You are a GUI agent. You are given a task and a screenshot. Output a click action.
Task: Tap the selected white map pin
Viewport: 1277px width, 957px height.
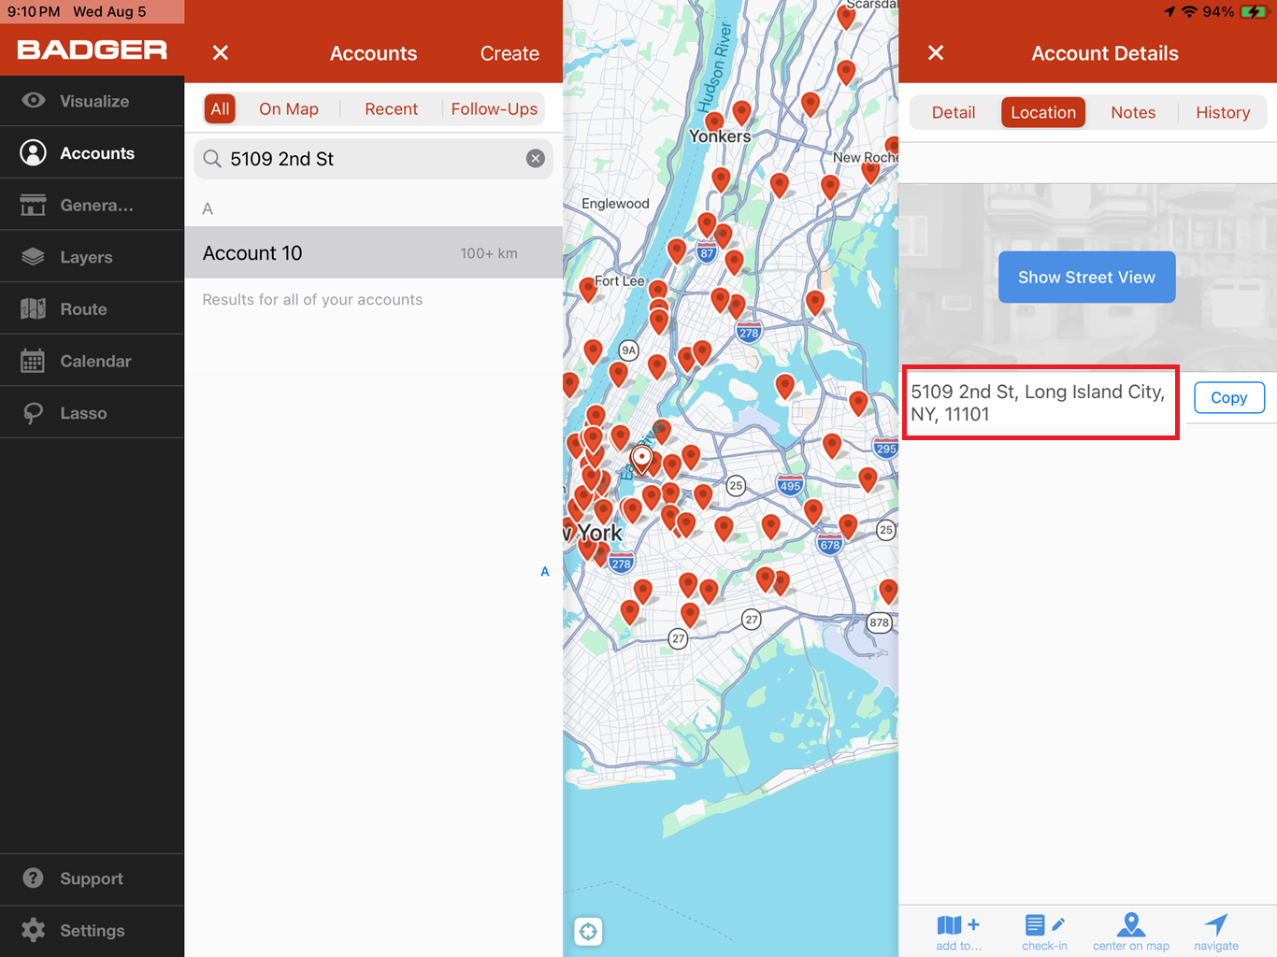click(x=641, y=459)
